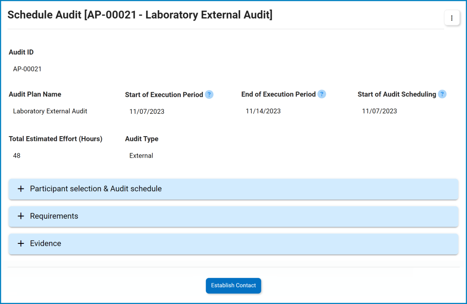Select the Audit ID value AP-00021
467x304 pixels.
[x=28, y=69]
